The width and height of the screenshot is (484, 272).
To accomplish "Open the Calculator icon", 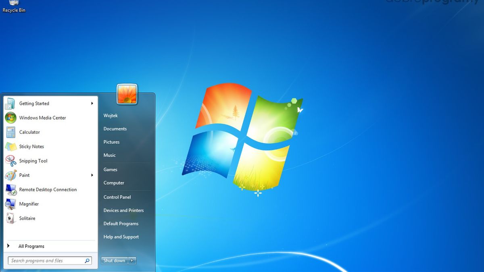I will (10, 132).
